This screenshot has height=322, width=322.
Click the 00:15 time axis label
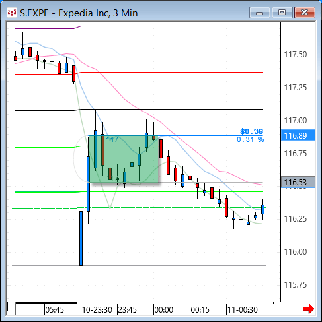coord(200,310)
